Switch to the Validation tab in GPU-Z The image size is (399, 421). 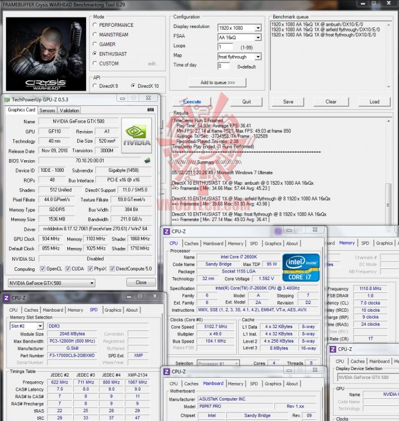pos(69,111)
